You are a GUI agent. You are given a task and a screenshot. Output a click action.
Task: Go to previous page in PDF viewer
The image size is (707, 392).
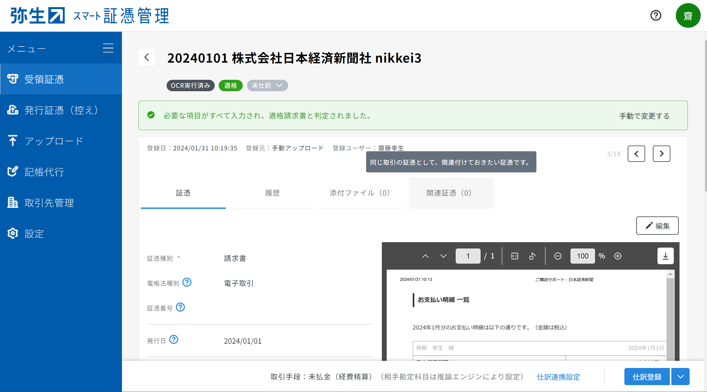pos(426,256)
